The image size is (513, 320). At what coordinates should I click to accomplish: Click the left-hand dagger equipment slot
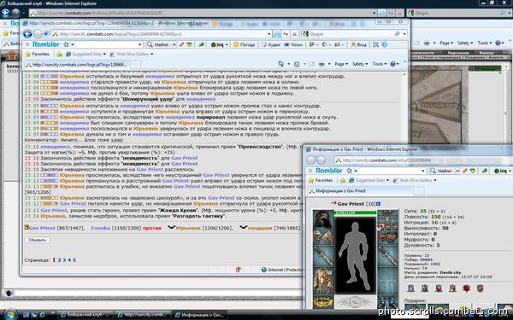323,255
